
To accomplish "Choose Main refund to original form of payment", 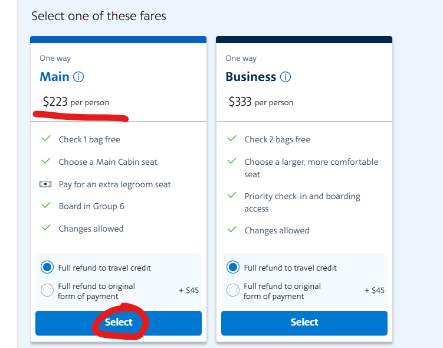I will pyautogui.click(x=47, y=290).
